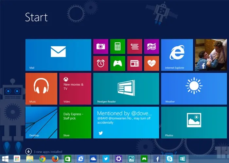229x163 pixels.
Task: Open the Mail tile
Action: click(58, 55)
